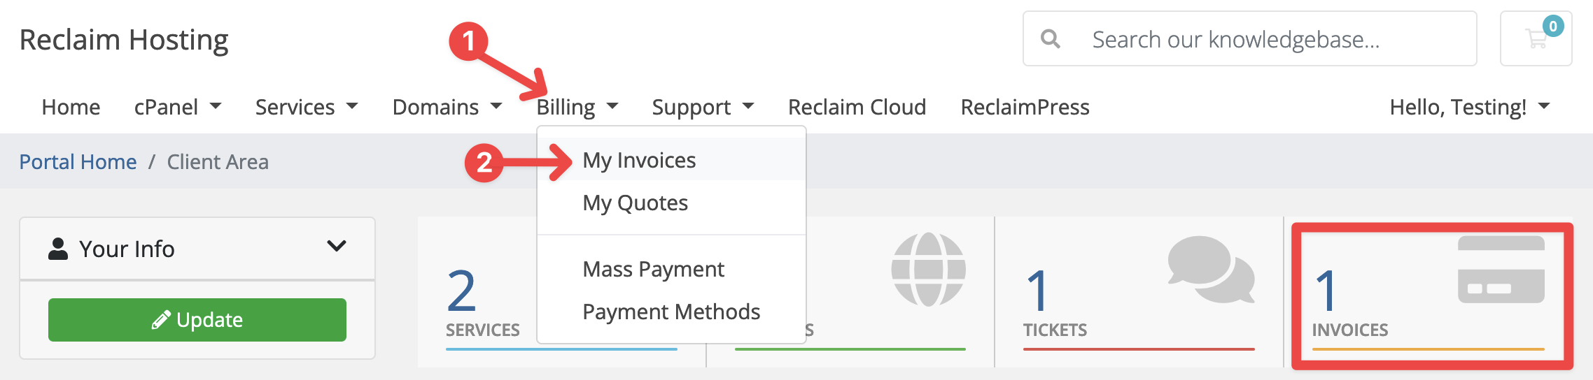Click the user icon beside Your Info
The width and height of the screenshot is (1593, 380).
tap(58, 249)
